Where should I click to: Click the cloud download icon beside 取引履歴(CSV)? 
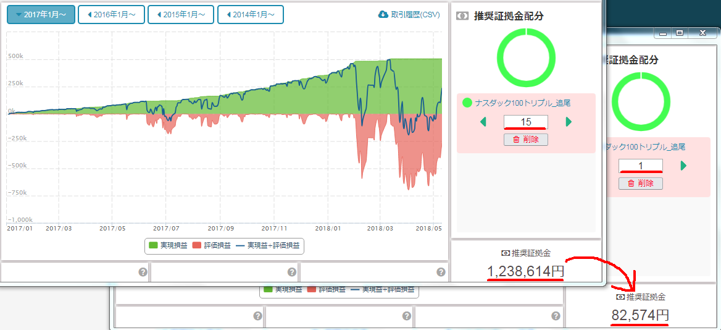[x=383, y=14]
